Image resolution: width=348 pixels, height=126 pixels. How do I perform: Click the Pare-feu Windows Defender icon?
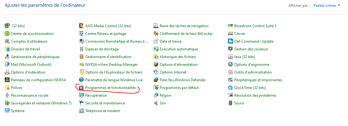[156, 80]
